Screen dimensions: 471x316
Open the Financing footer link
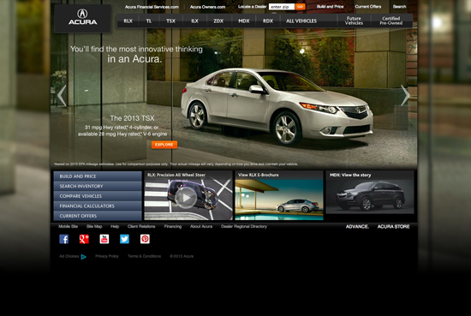point(173,226)
